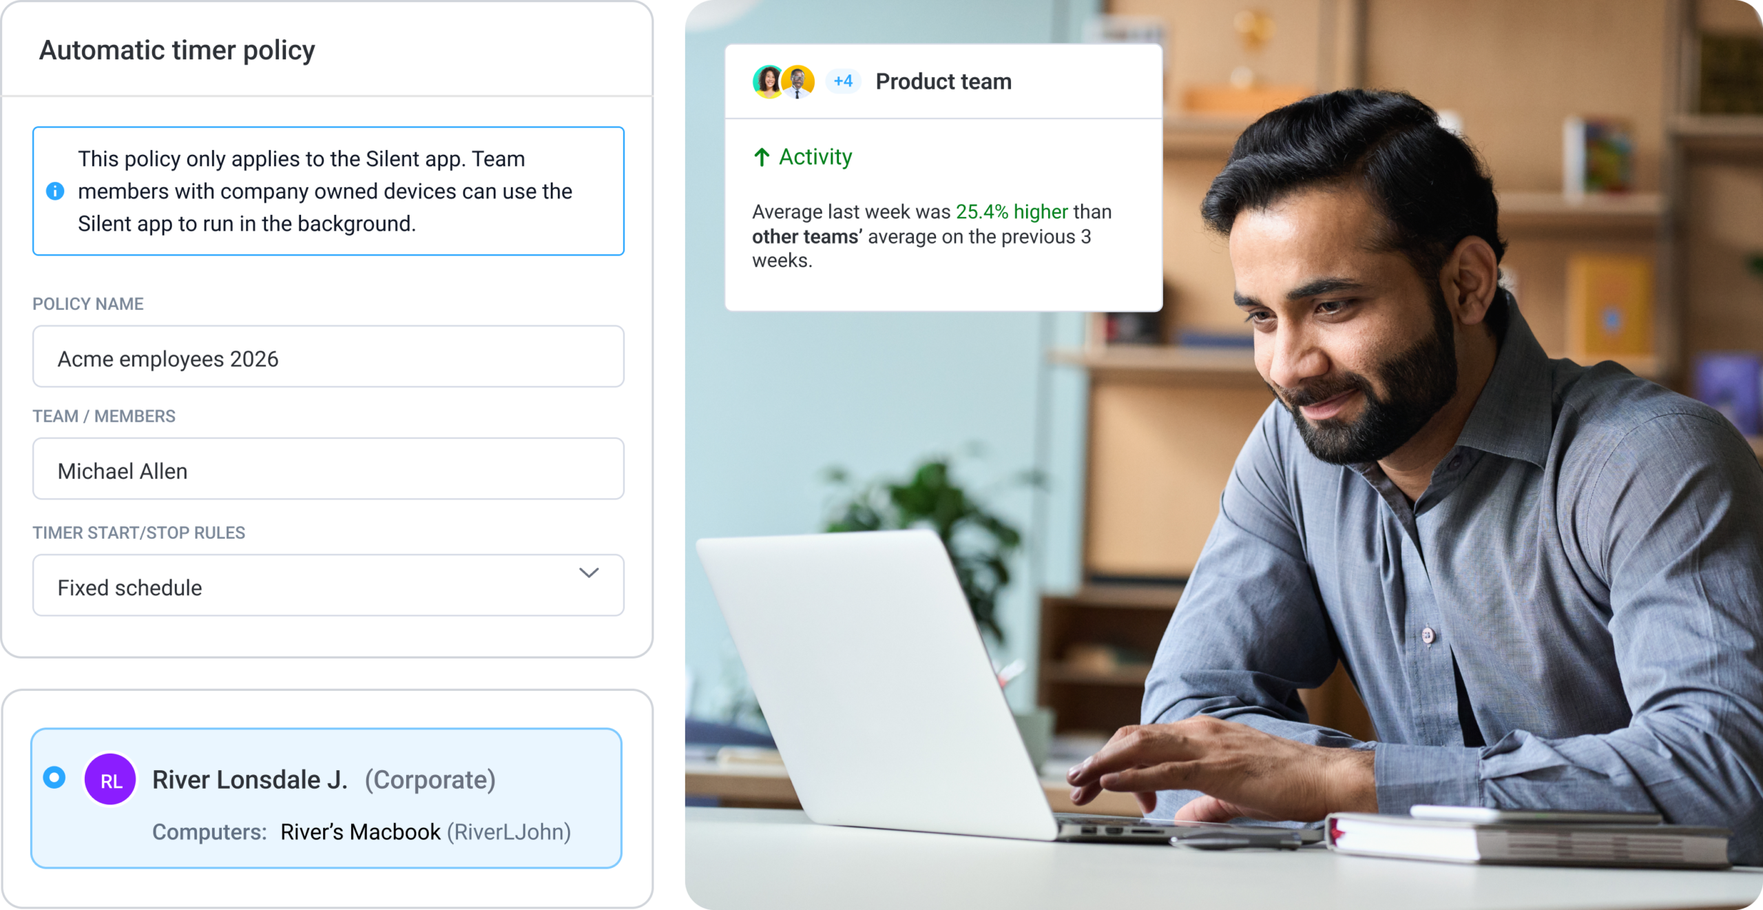Expand the Fixed schedule dropdown chevron

[x=589, y=573]
